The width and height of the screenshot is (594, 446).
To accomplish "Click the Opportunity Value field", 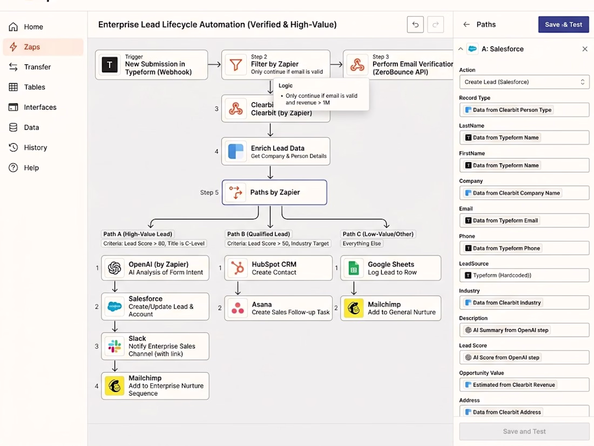I will click(524, 384).
